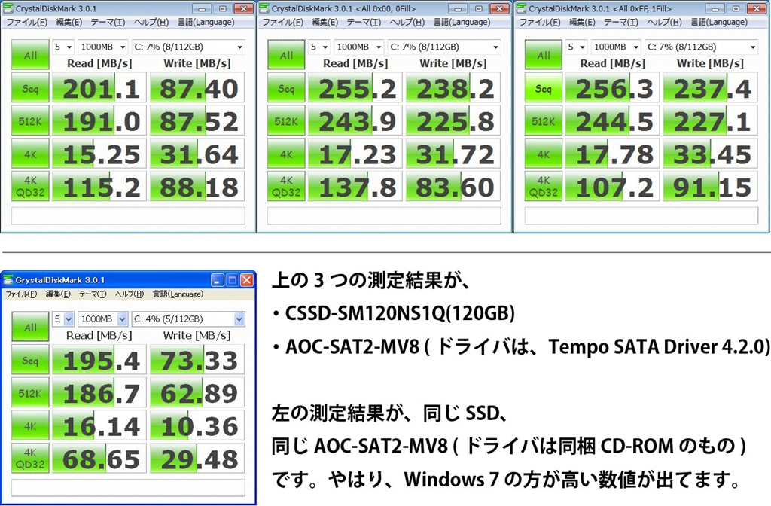
Task: Open ファイル(F) menu in first top window
Action: (26, 22)
